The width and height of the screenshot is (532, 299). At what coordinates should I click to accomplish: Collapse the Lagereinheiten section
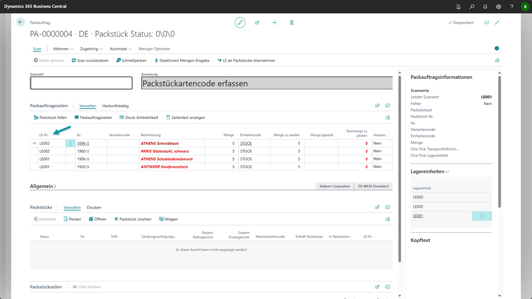429,172
